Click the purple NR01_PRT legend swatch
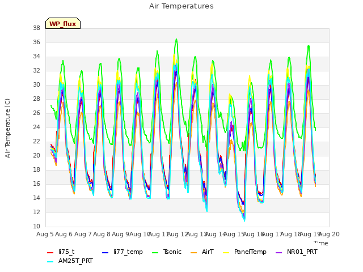 [x=278, y=252]
